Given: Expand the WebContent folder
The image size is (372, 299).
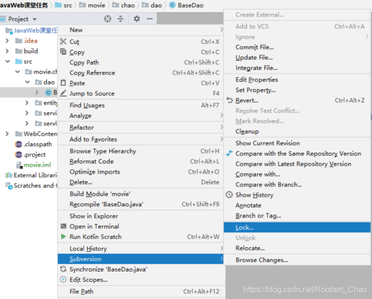Looking at the screenshot, I should tap(7, 134).
